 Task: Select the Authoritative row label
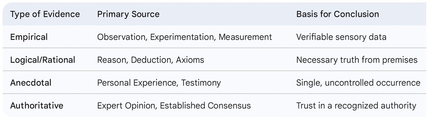tap(37, 106)
